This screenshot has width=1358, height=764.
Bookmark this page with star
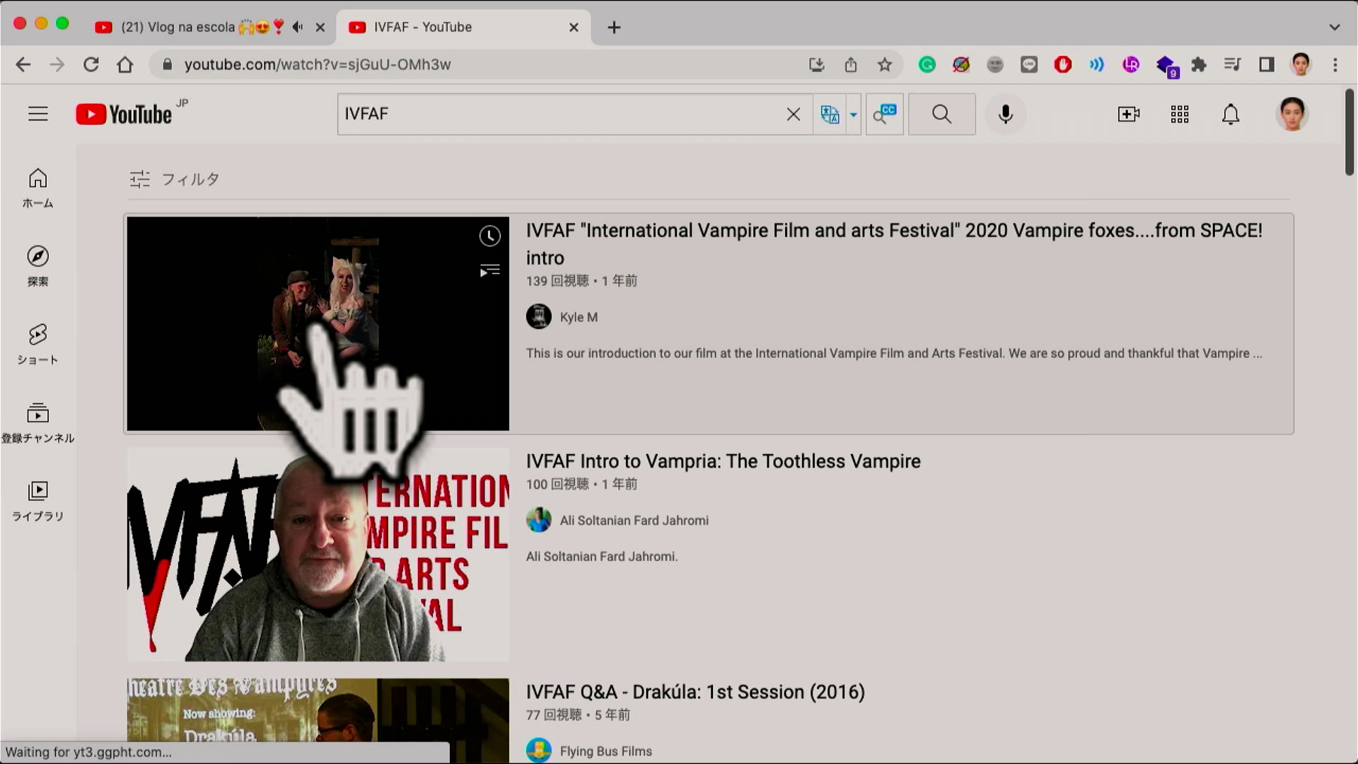click(885, 64)
